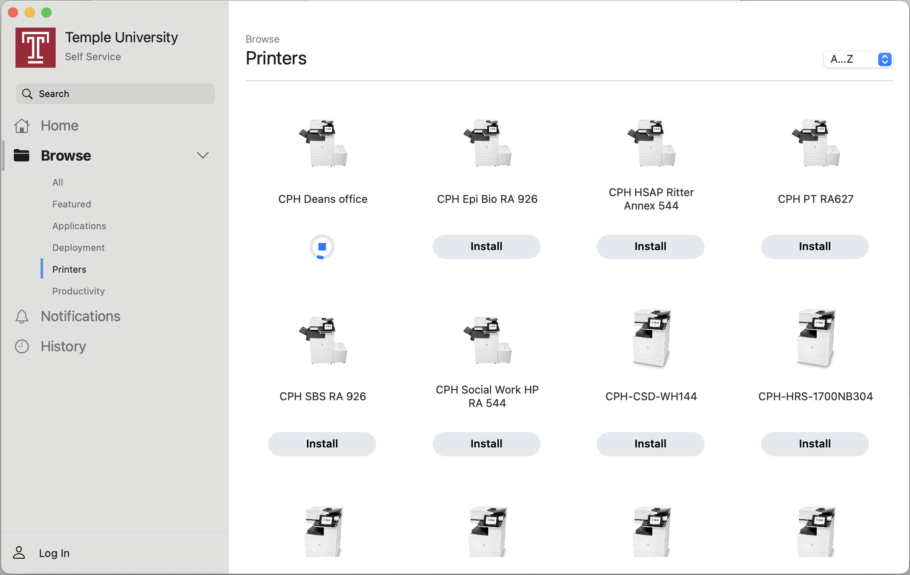Install CPH PT RA627 printer
The image size is (910, 575).
point(815,247)
